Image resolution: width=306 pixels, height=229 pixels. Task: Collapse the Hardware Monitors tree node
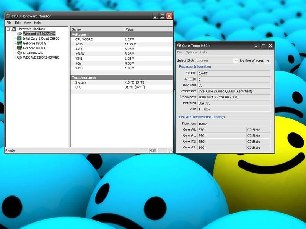(x=8, y=29)
